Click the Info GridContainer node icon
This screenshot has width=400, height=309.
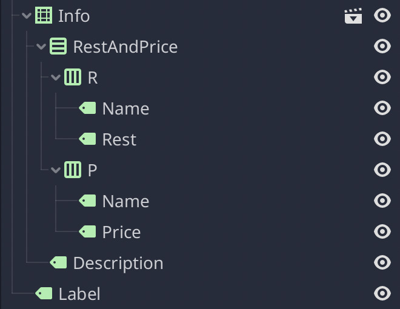point(44,16)
